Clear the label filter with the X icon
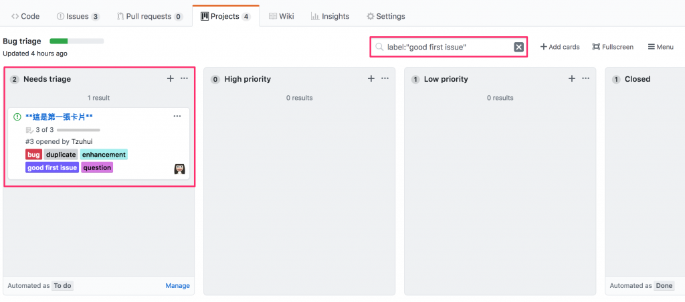Image resolution: width=685 pixels, height=302 pixels. (x=518, y=47)
